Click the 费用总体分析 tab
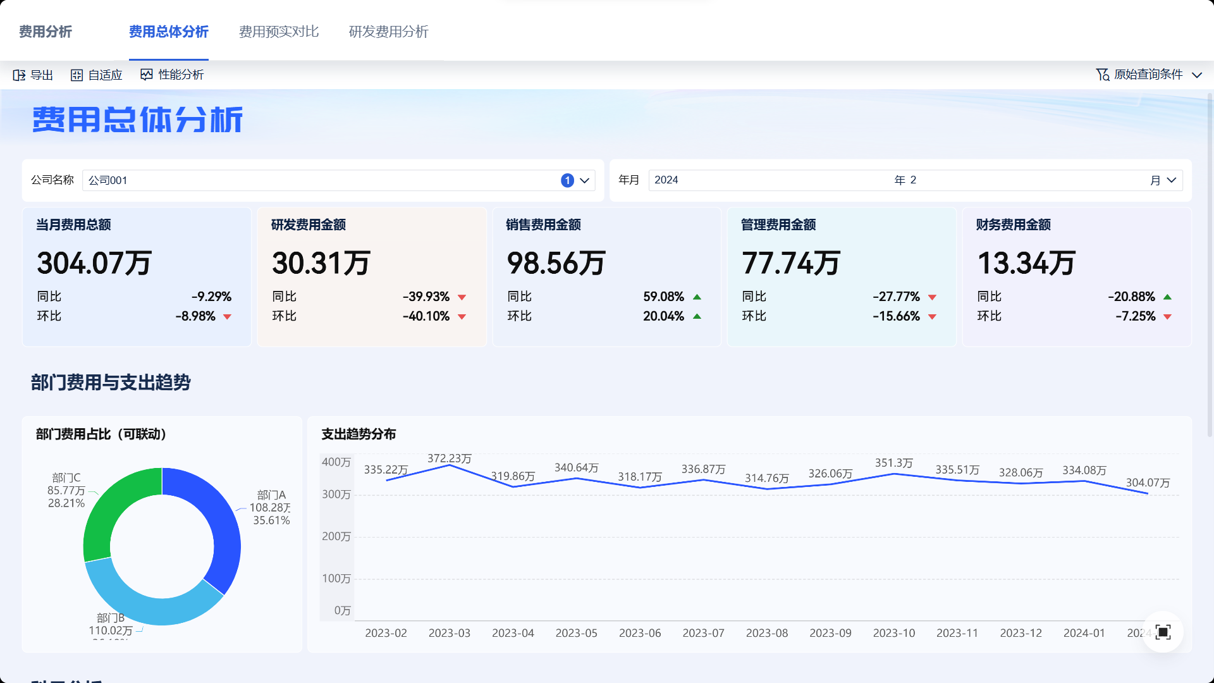 [x=168, y=32]
